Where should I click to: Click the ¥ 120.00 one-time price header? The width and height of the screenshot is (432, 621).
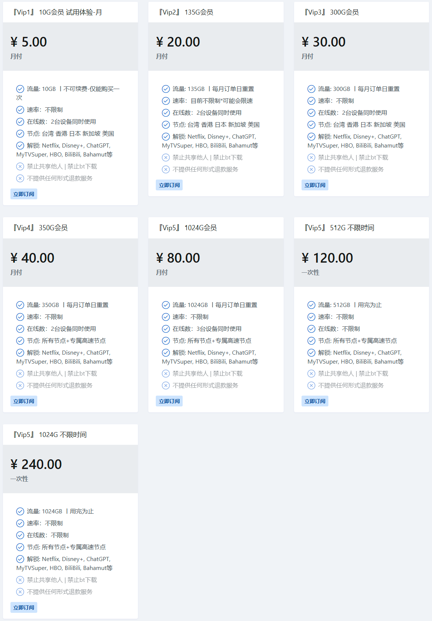327,258
